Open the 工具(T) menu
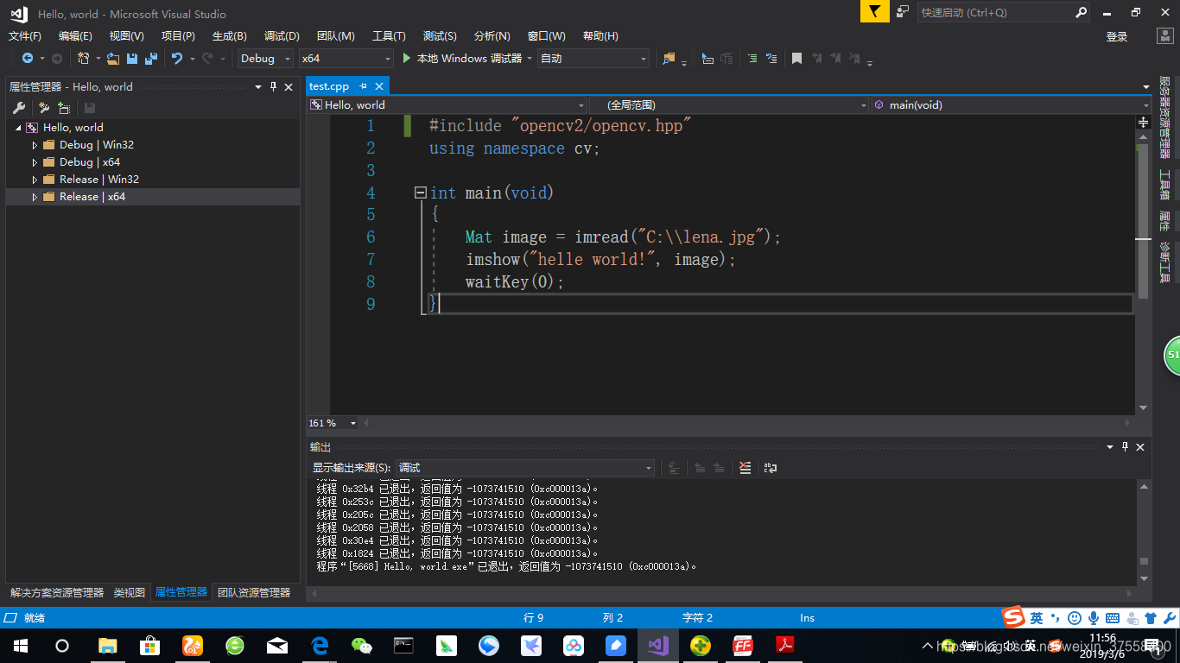This screenshot has height=663, width=1180. [389, 35]
